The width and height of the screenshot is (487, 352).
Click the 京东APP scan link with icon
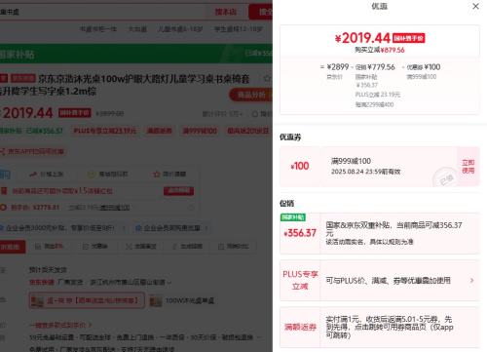click(32, 151)
